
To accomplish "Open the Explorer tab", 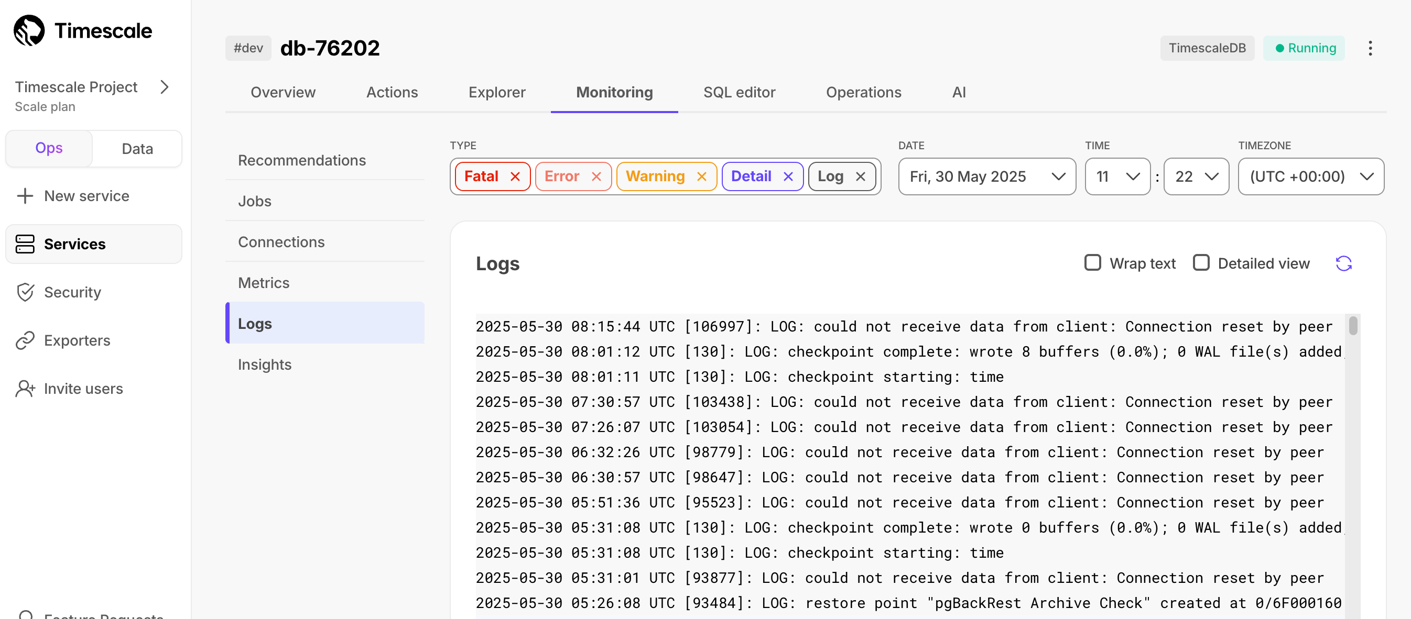I will 497,93.
